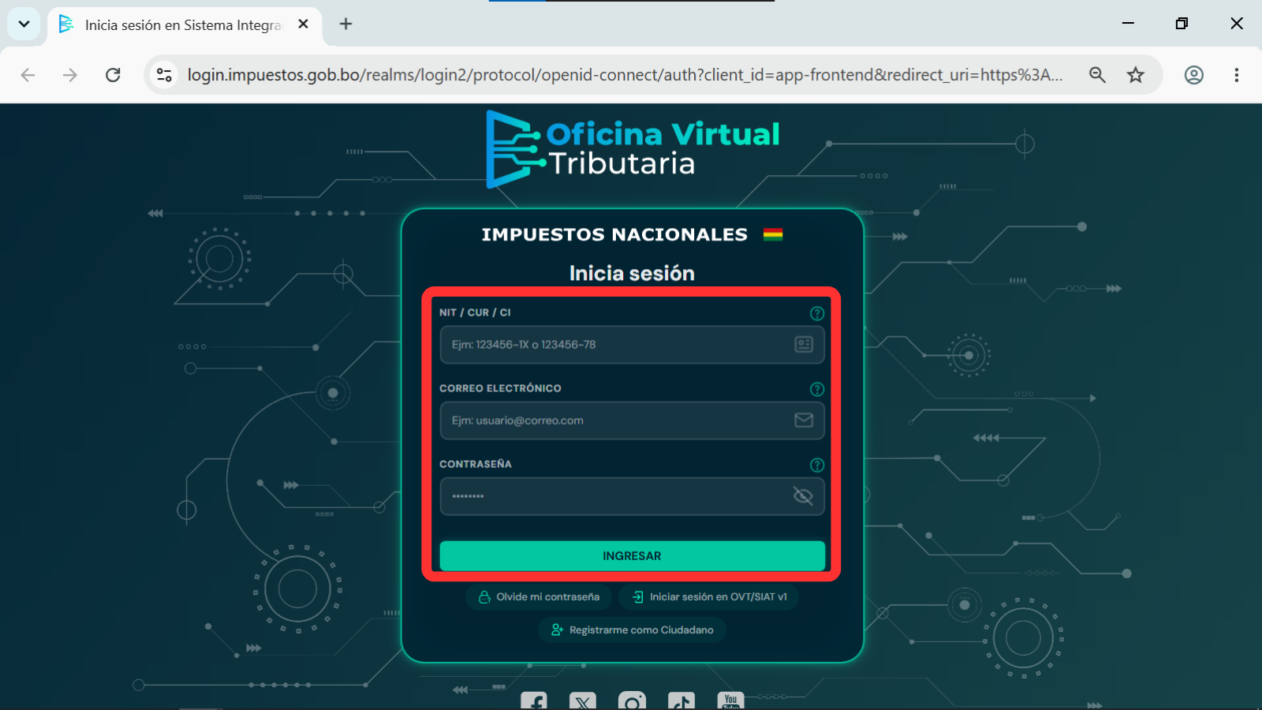Screen dimensions: 1262x710
Task: Click the CORREO ELECTRÓNICO label
Action: click(500, 388)
